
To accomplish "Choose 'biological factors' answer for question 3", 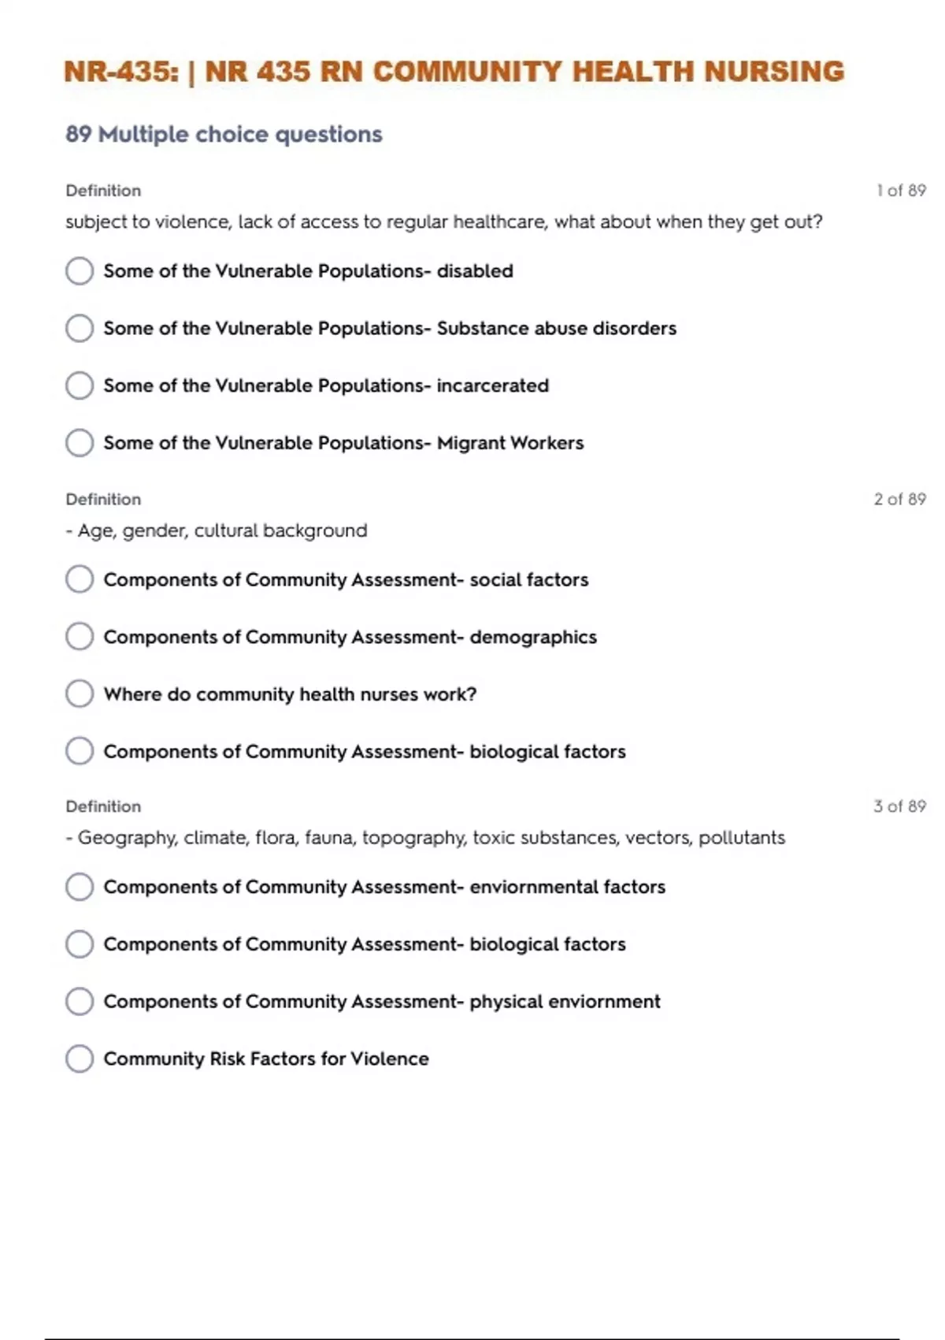I will [80, 944].
